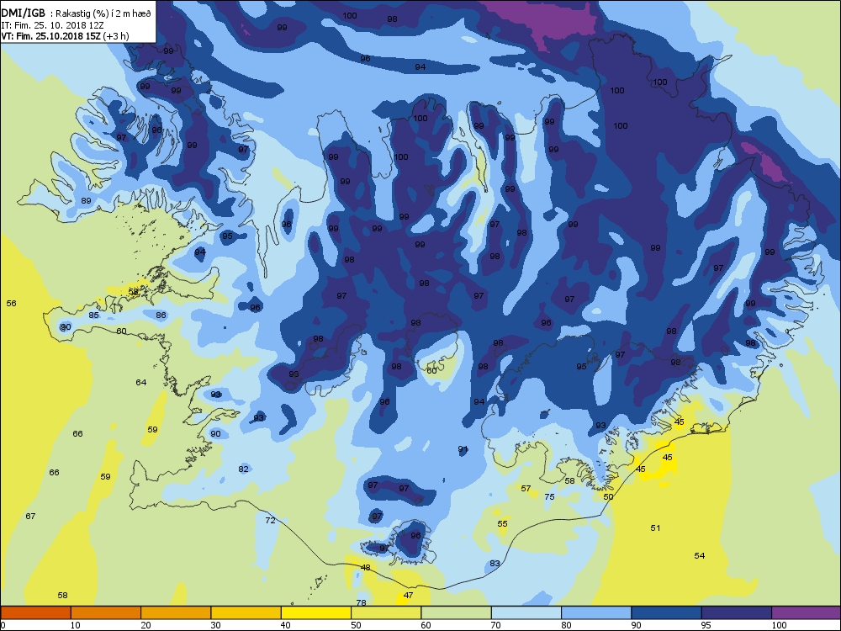Click the map humidity value '89'
The height and width of the screenshot is (631, 841).
pyautogui.click(x=86, y=201)
